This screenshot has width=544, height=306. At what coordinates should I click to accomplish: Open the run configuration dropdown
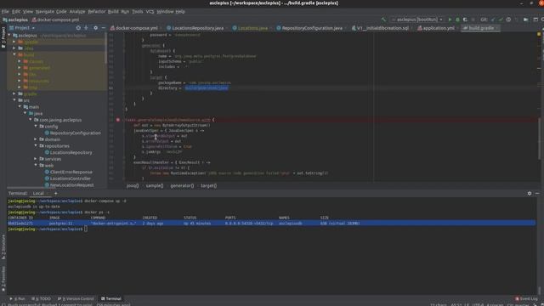click(x=417, y=20)
